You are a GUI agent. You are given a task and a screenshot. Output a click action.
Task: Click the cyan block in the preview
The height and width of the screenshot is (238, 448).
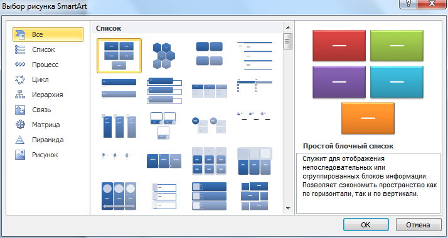coord(397,82)
